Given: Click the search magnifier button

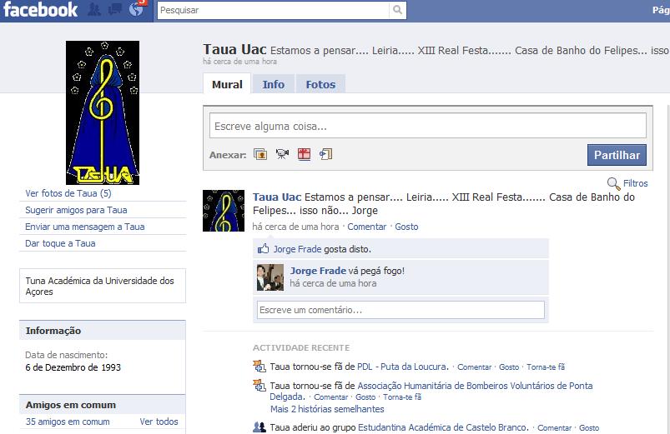Looking at the screenshot, I should point(397,10).
